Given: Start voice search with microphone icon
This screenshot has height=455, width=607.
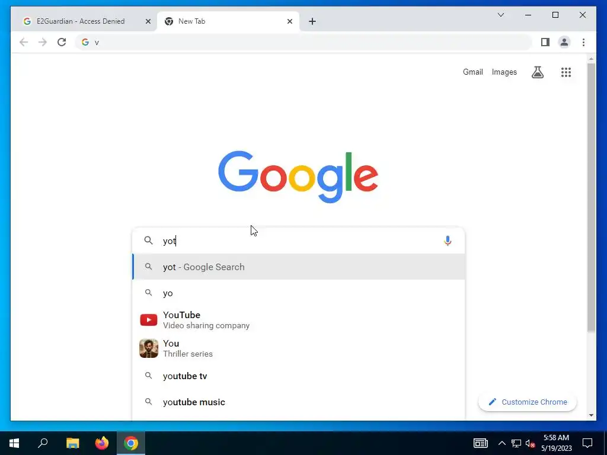Looking at the screenshot, I should [448, 241].
